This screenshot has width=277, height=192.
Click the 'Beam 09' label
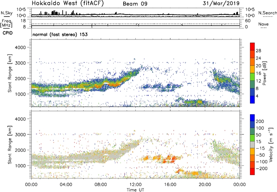point(135,4)
